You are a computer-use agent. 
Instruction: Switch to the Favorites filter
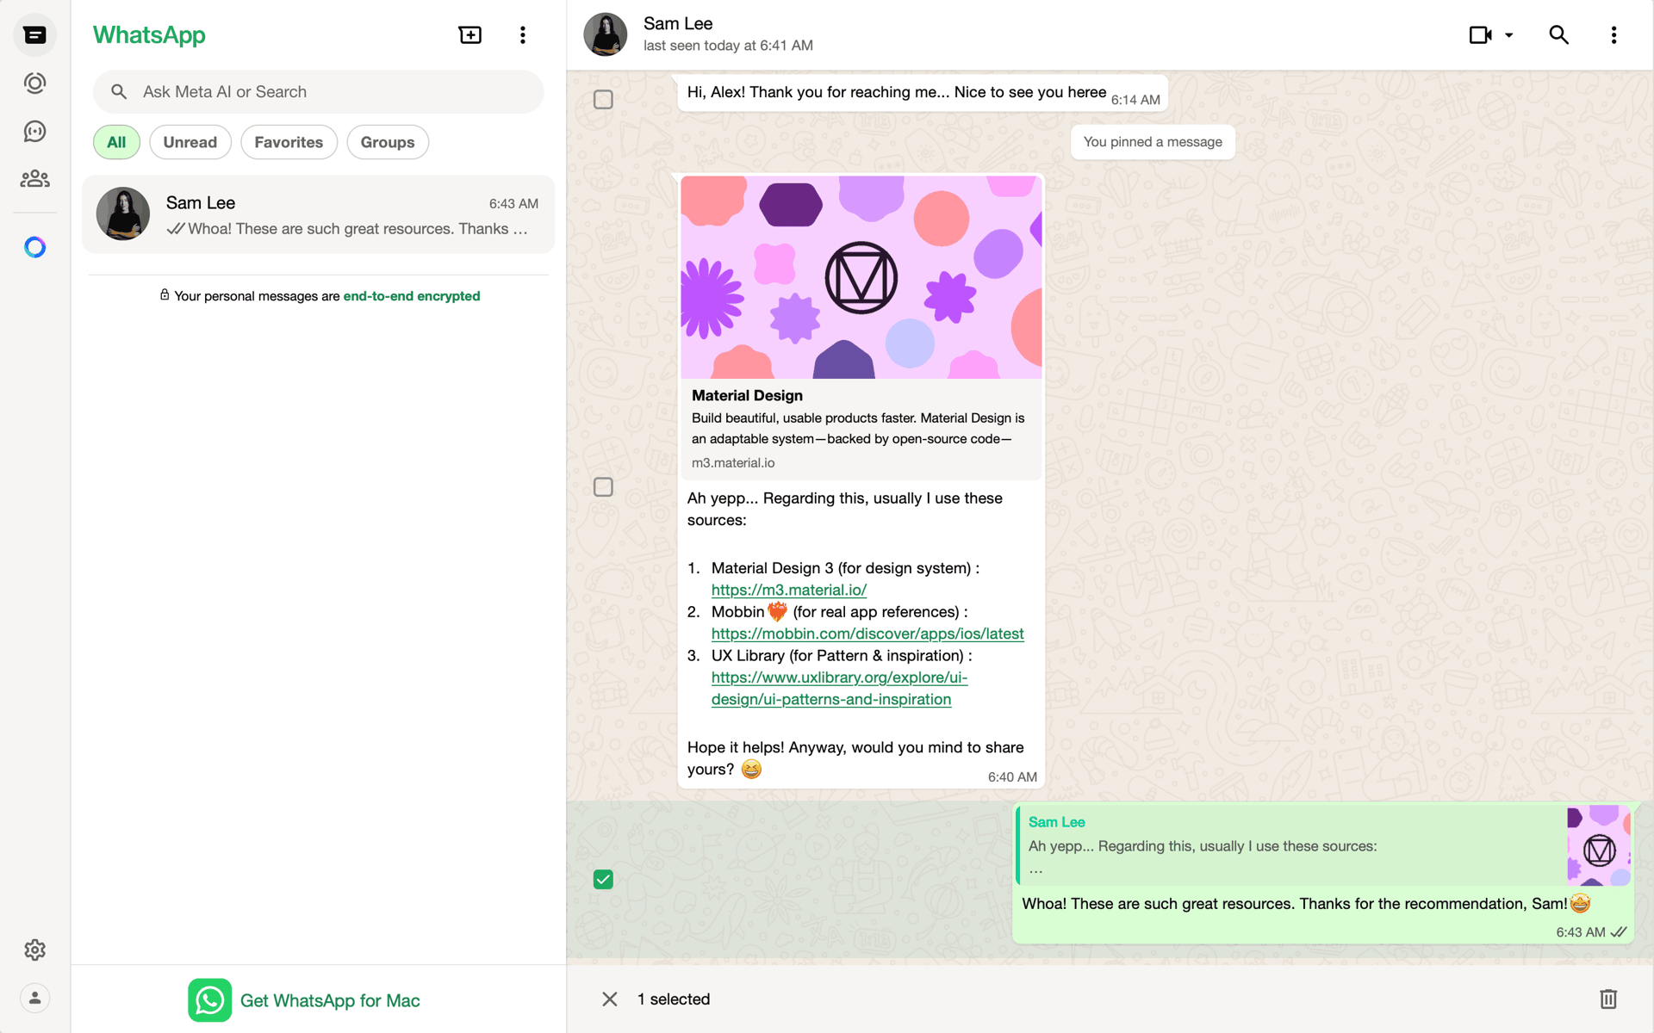pyautogui.click(x=289, y=142)
